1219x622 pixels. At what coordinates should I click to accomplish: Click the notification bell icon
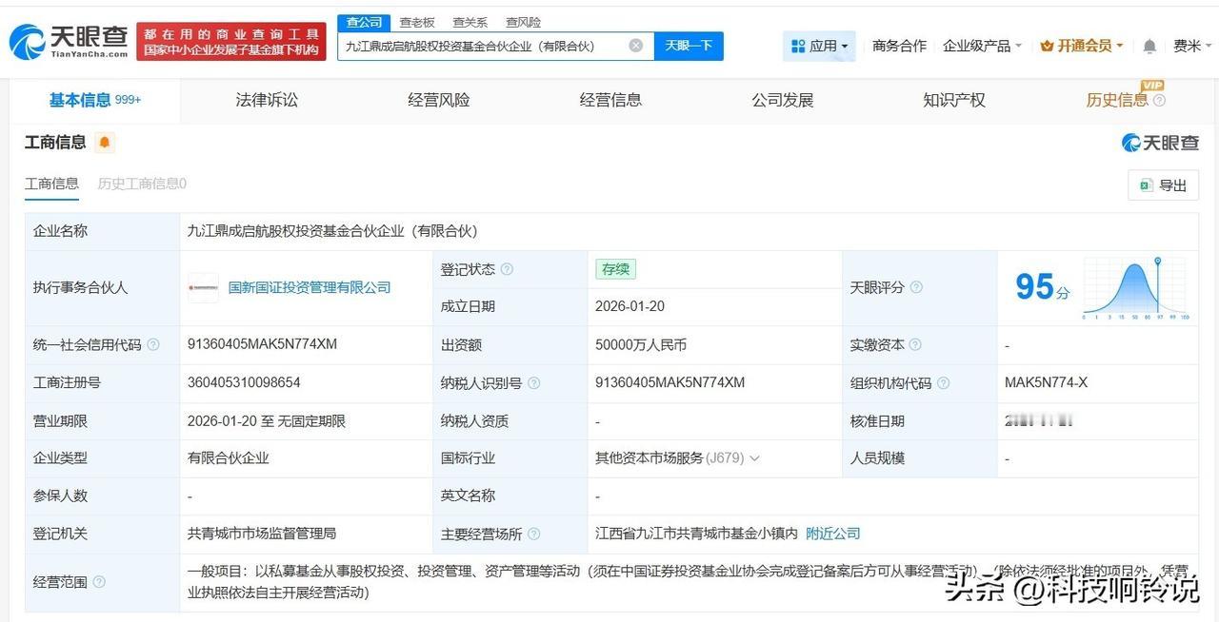1149,45
